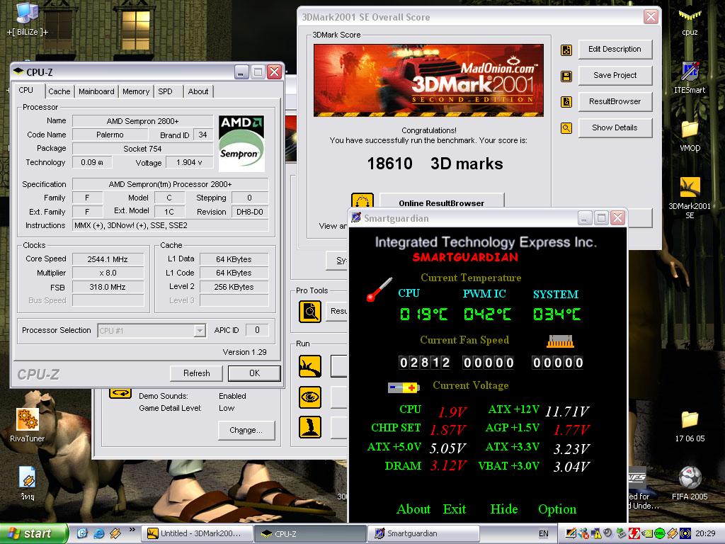Click the ResultBrowser document icon
Screen dimensions: 725x544
click(566, 102)
